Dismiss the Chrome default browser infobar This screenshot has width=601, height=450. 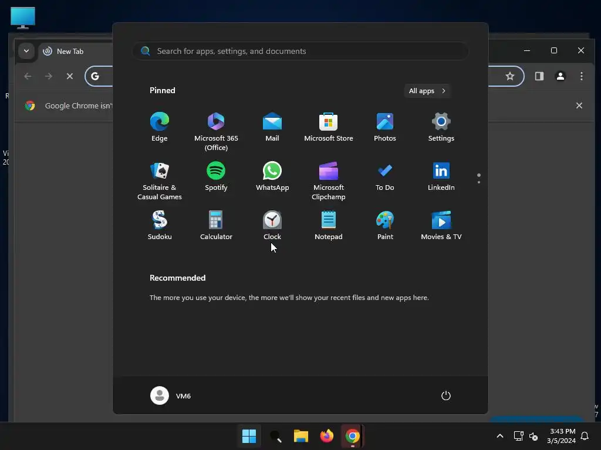579,105
